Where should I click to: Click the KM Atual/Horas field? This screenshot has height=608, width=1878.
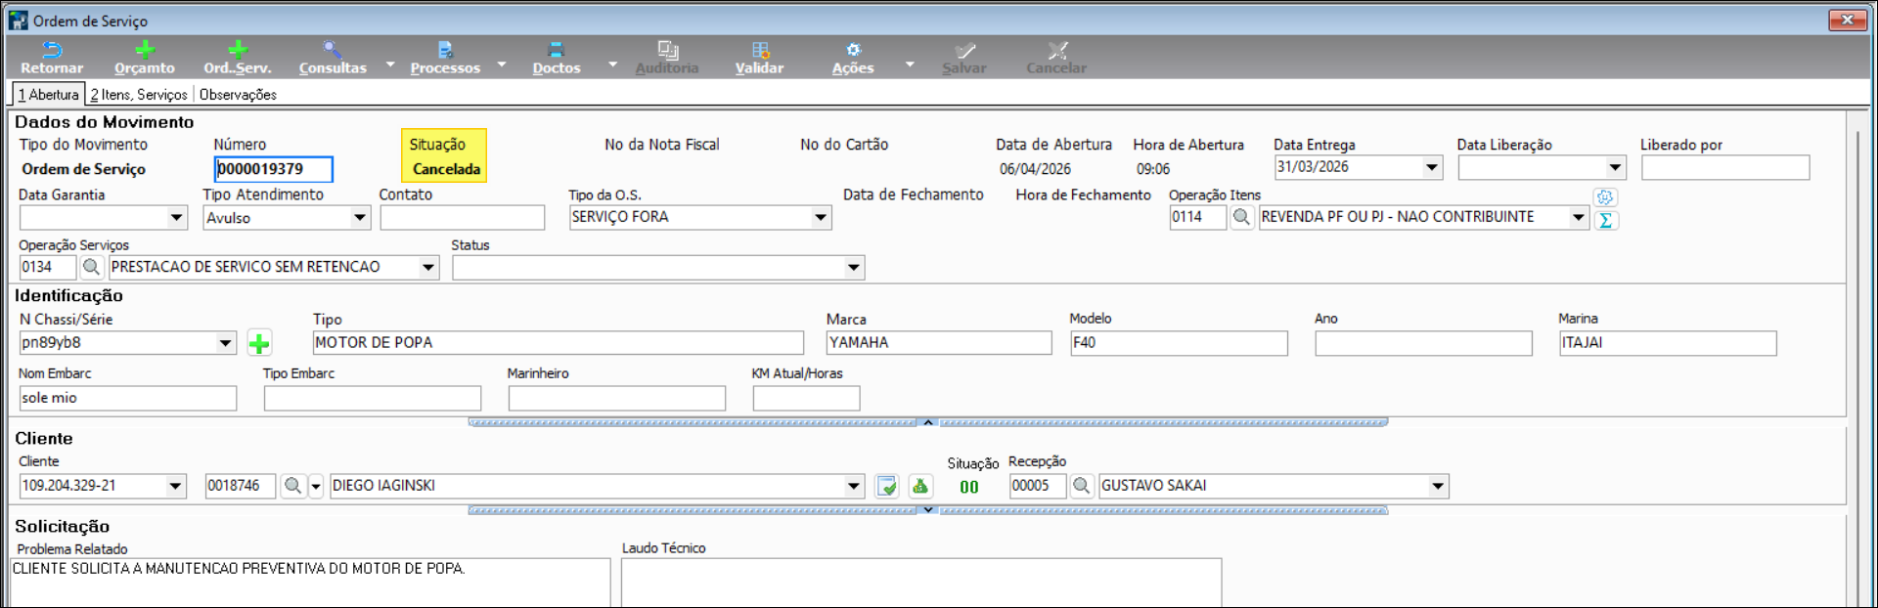point(806,398)
